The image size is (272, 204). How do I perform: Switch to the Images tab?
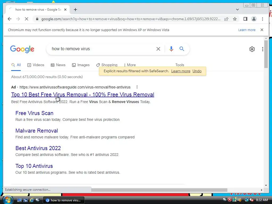pyautogui.click(x=81, y=65)
